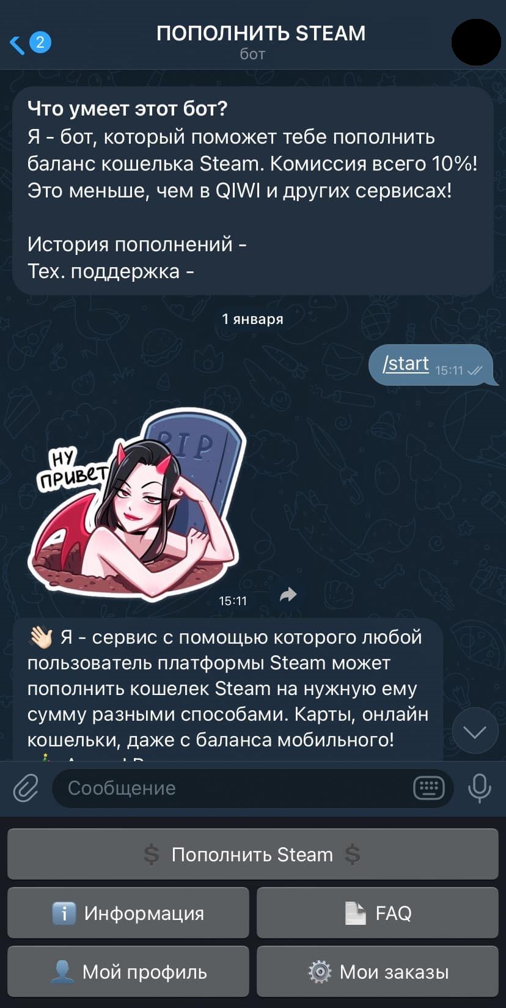Tap the back arrow to chat list
The height and width of the screenshot is (1008, 506).
pos(16,43)
